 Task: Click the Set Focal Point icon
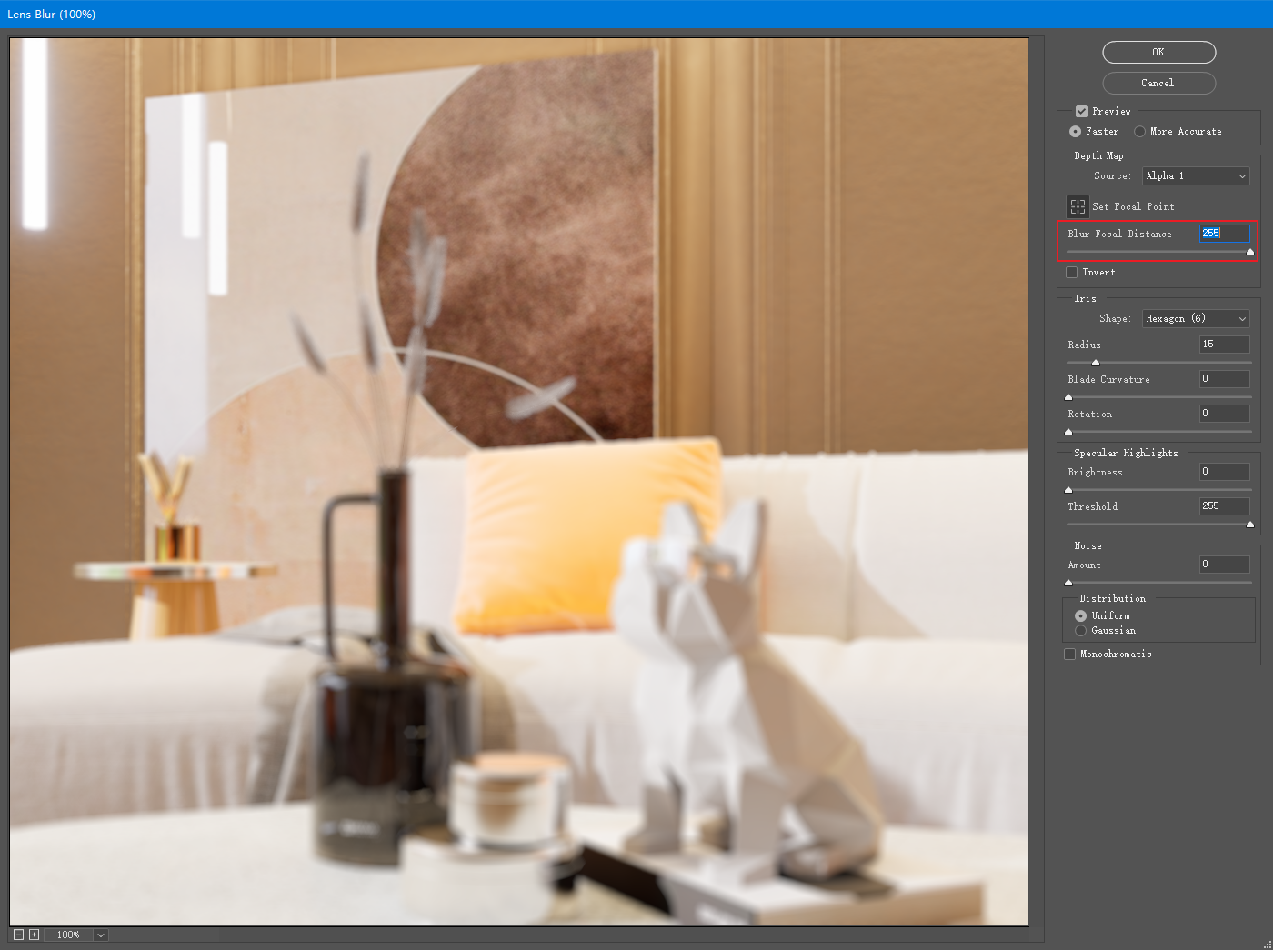1077,206
